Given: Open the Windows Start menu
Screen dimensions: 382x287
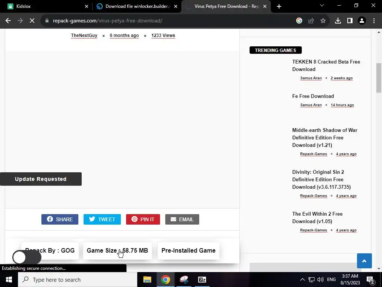Looking at the screenshot, I should click(x=9, y=280).
